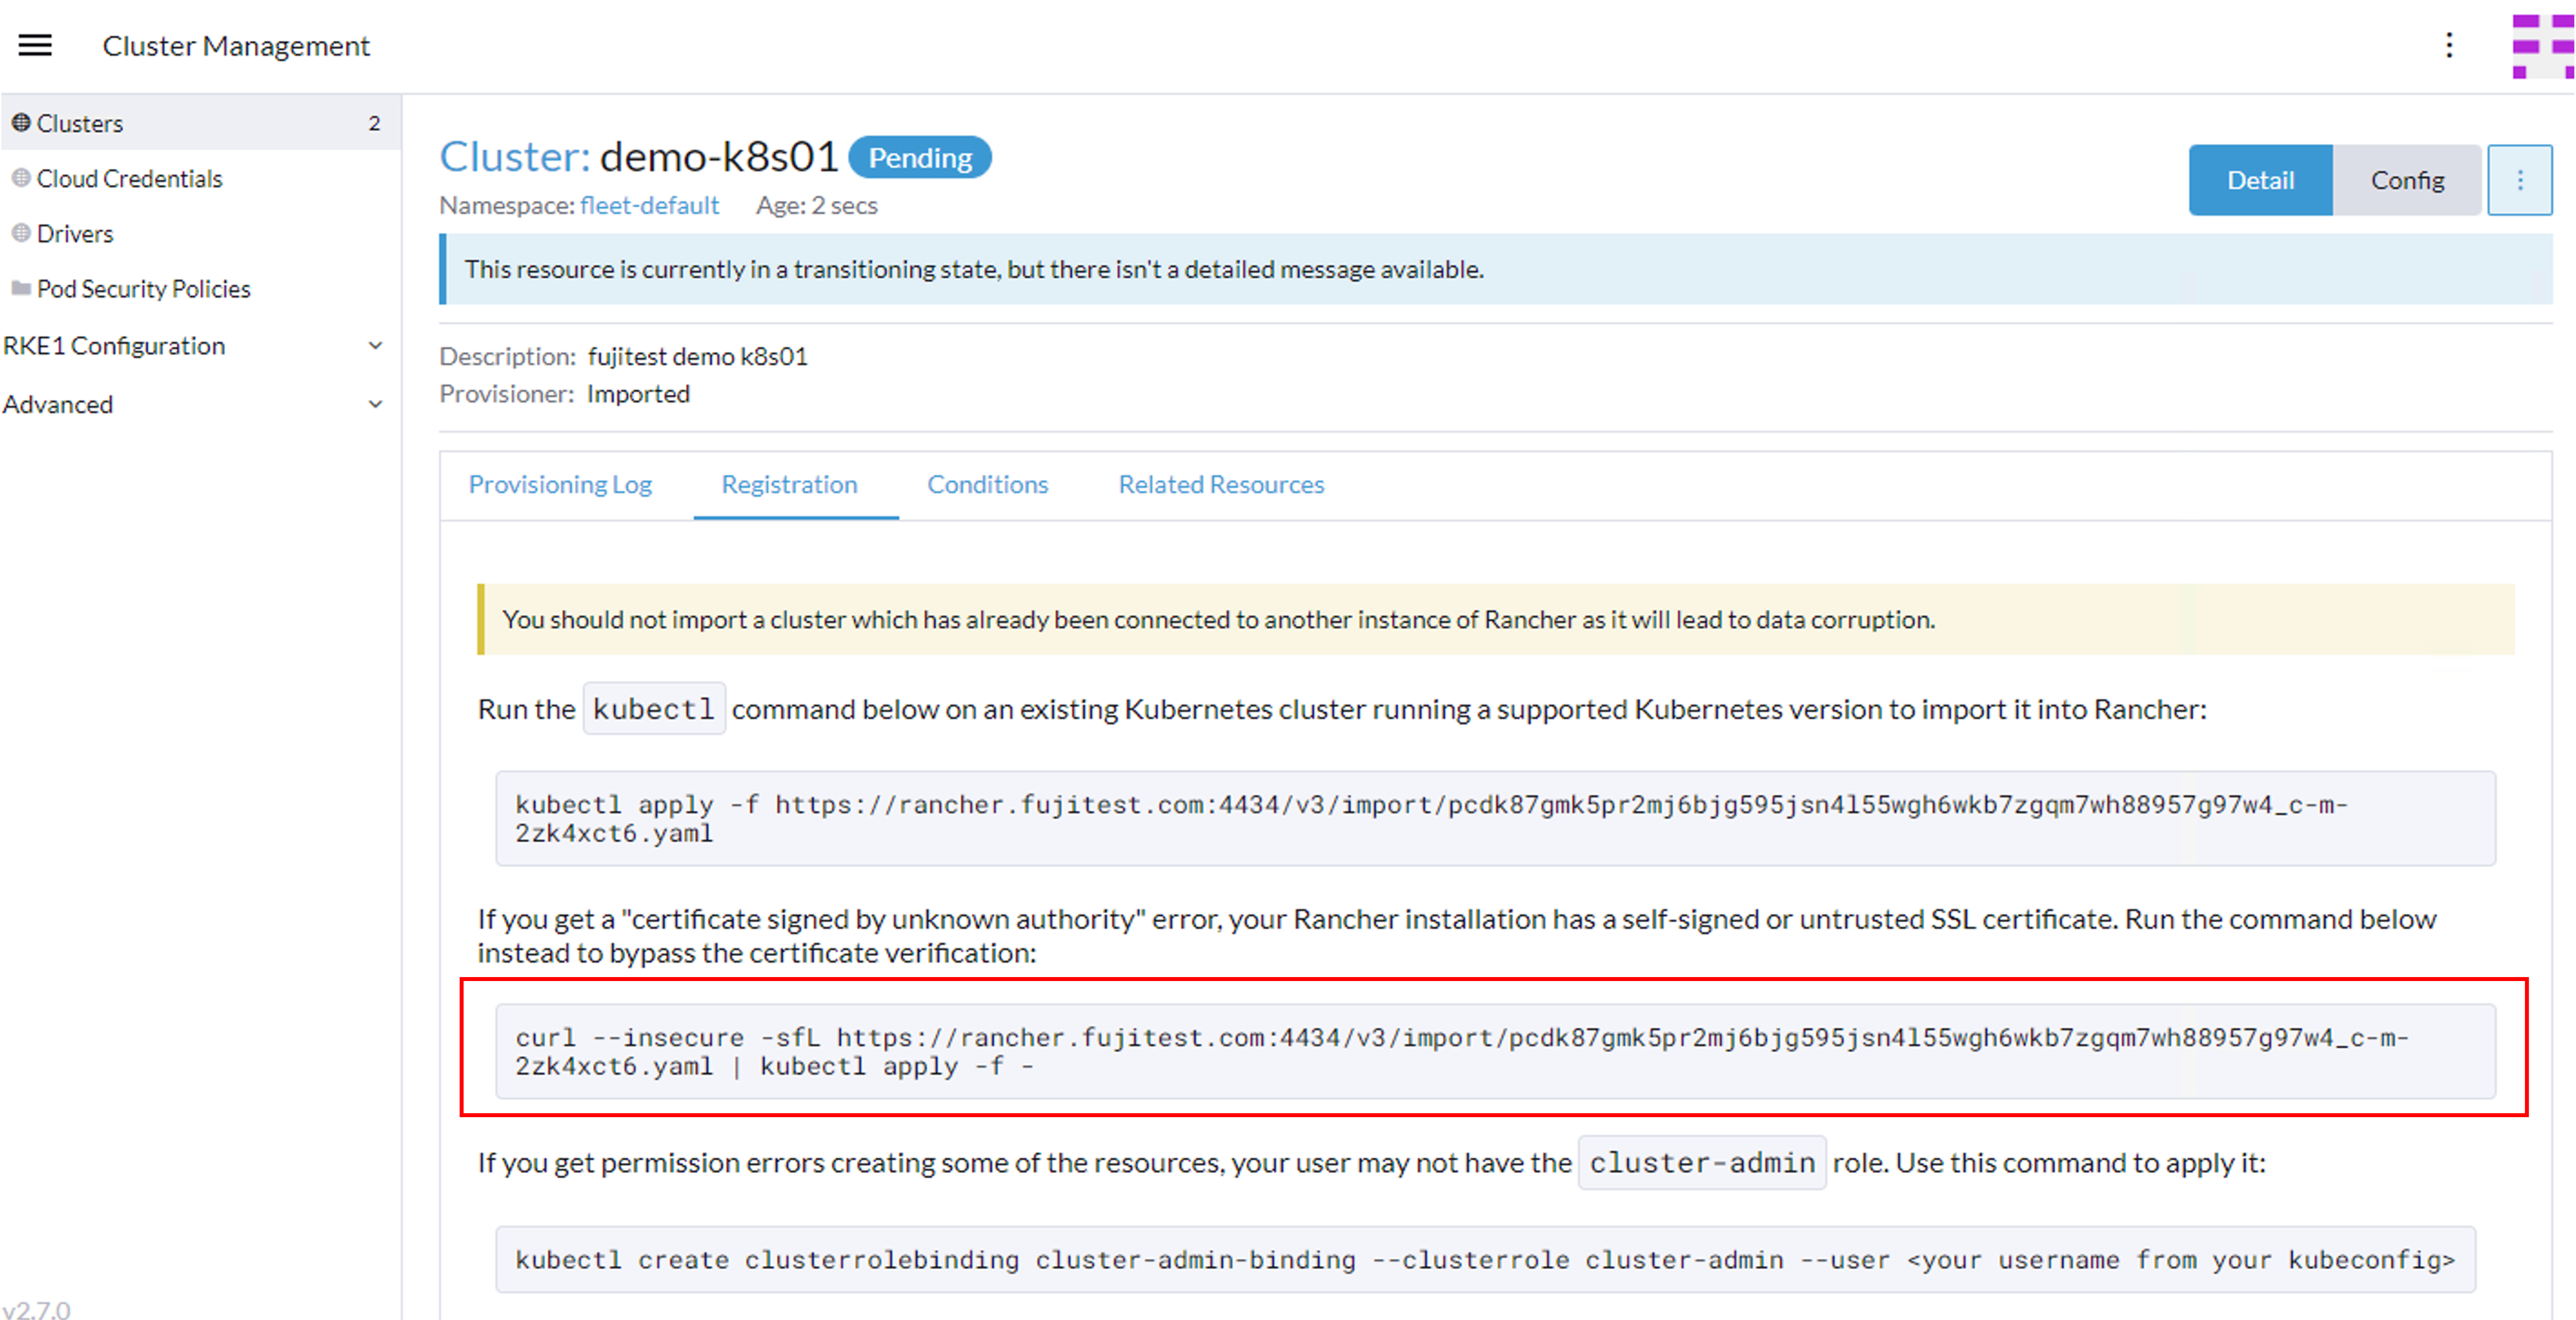Click the inline 'kubectl' code label
The height and width of the screenshot is (1320, 2576).
click(654, 708)
